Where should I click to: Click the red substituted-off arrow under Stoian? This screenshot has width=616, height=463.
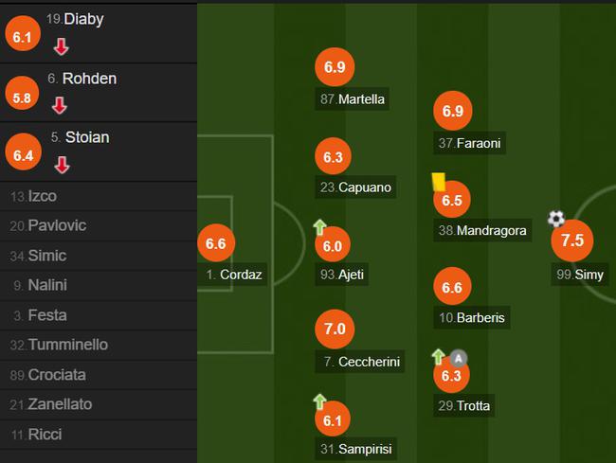click(62, 165)
